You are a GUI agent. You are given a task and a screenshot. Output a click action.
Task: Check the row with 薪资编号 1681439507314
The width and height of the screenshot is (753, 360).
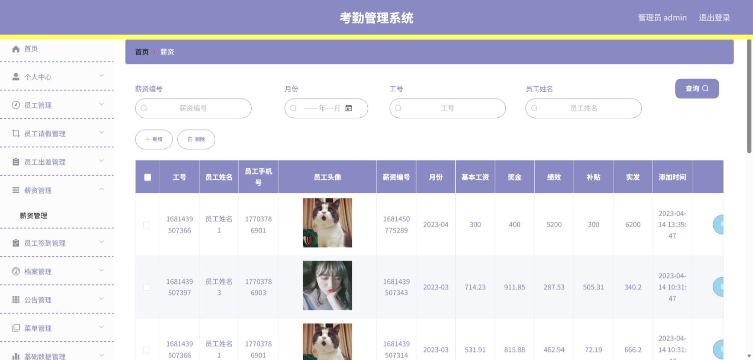coord(146,350)
